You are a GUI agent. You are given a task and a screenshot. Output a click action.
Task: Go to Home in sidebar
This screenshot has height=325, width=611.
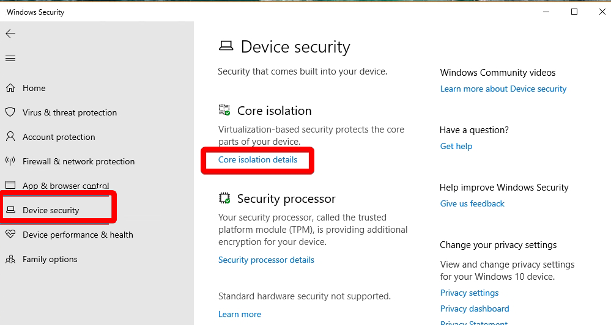(x=34, y=88)
